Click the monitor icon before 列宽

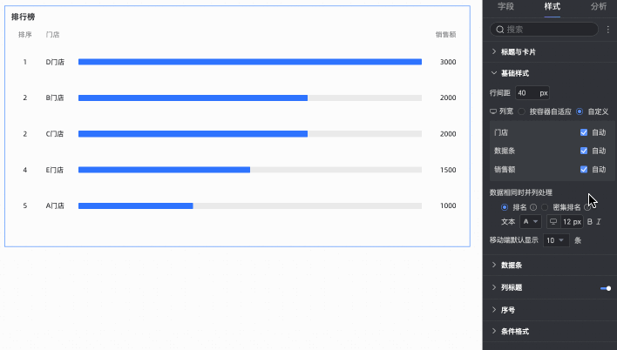(x=493, y=111)
